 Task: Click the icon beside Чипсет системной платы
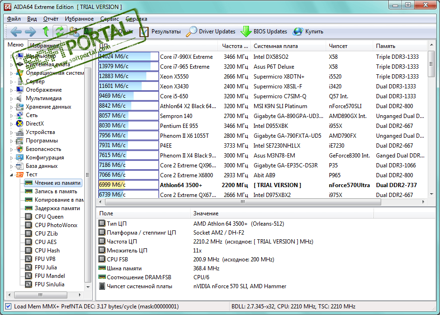click(x=102, y=286)
